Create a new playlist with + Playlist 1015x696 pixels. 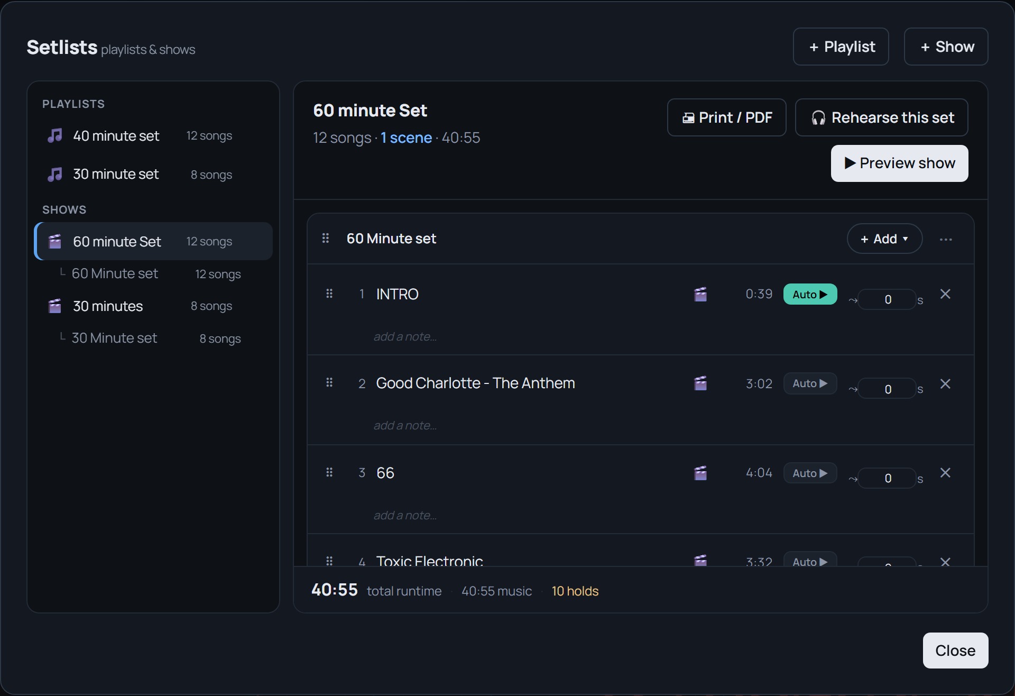(x=841, y=47)
